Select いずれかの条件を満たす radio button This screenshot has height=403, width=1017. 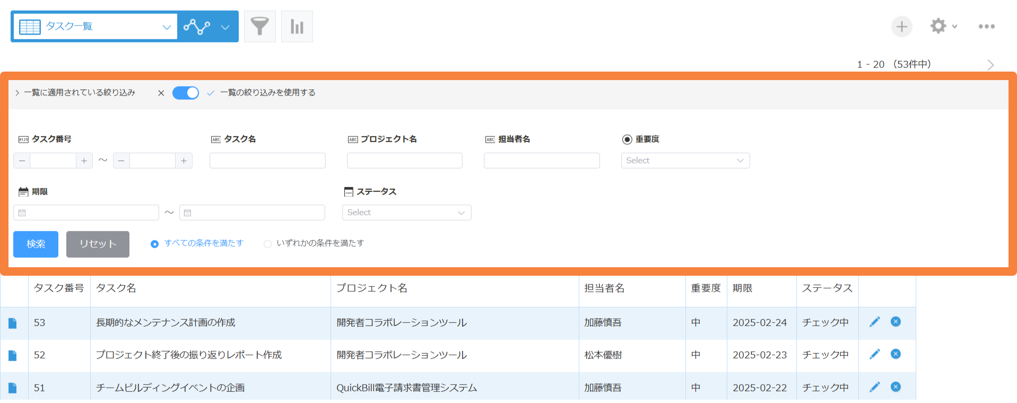[x=267, y=244]
